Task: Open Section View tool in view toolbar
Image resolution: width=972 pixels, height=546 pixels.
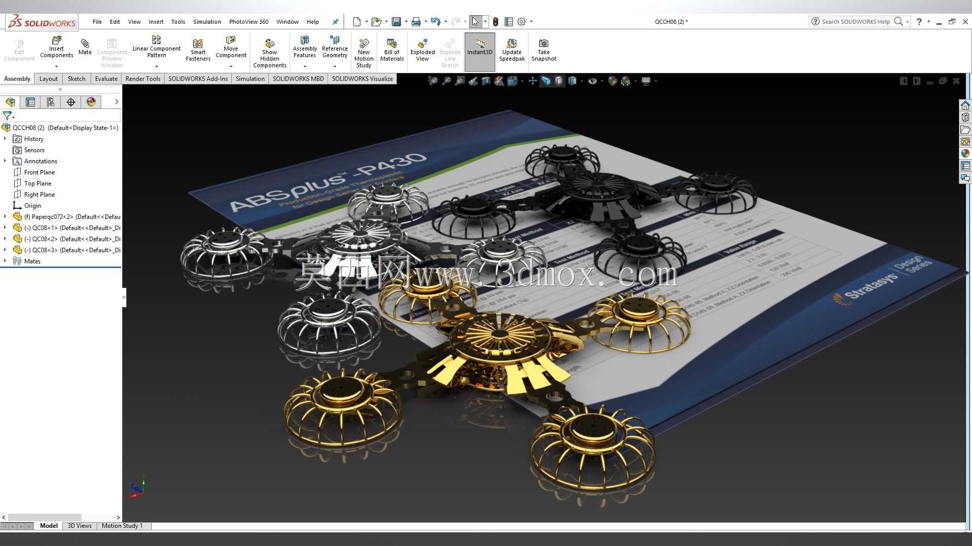Action: pos(486,81)
